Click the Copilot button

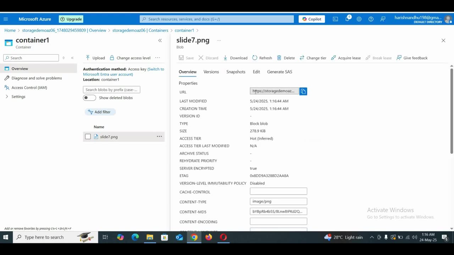click(x=312, y=19)
